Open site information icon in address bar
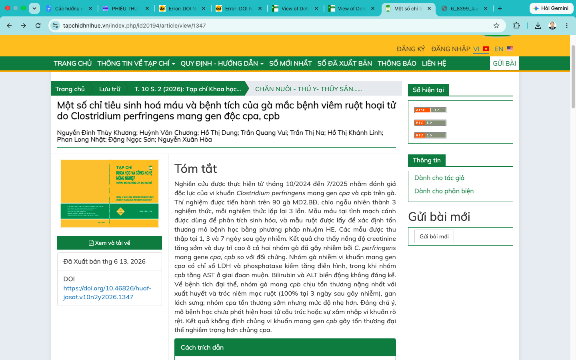 [55, 26]
